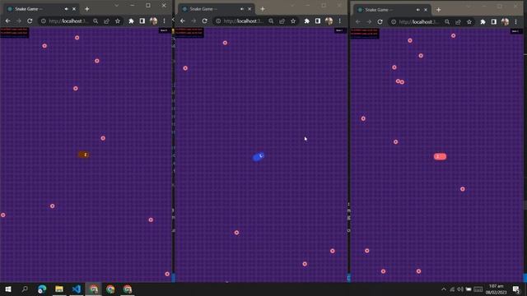Viewport: 527px width, 296px height.
Task: Show hidden system tray icons
Action: [x=444, y=289]
